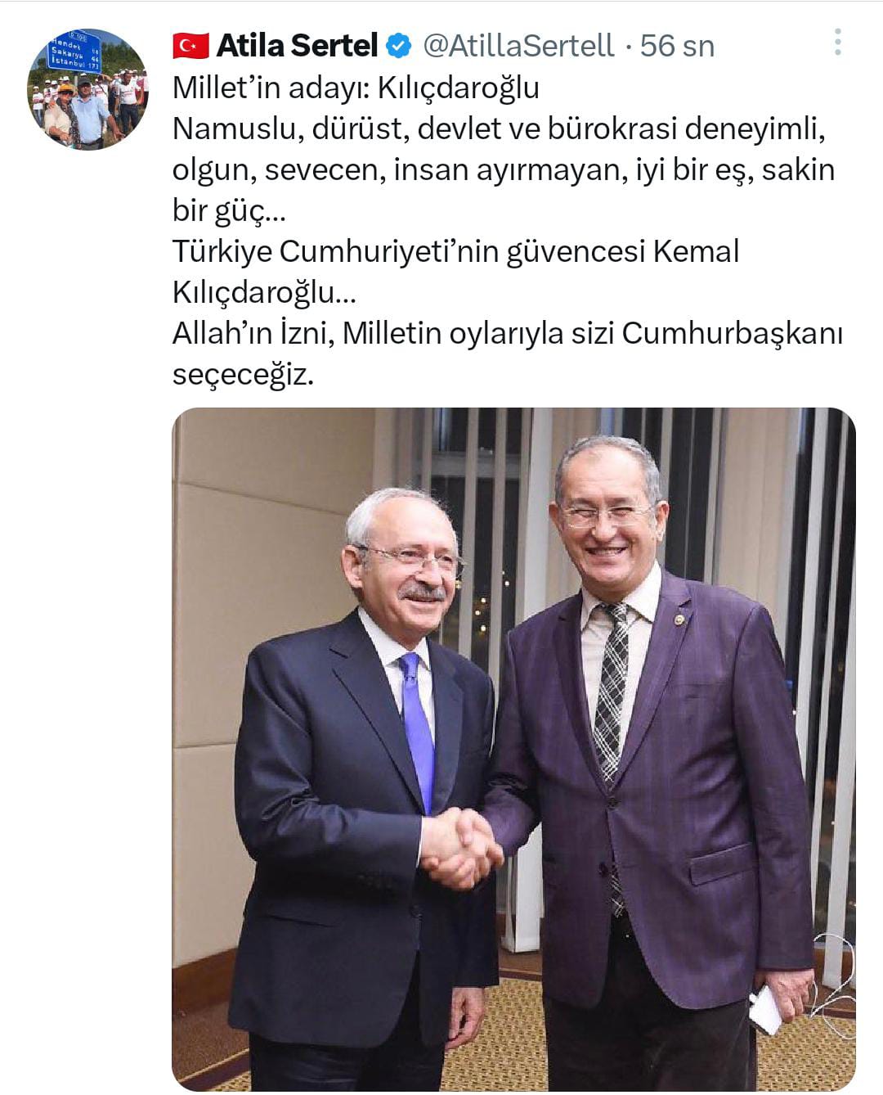The height and width of the screenshot is (1095, 883).
Task: Click the final word seçeceğiz.
Action: click(x=243, y=375)
